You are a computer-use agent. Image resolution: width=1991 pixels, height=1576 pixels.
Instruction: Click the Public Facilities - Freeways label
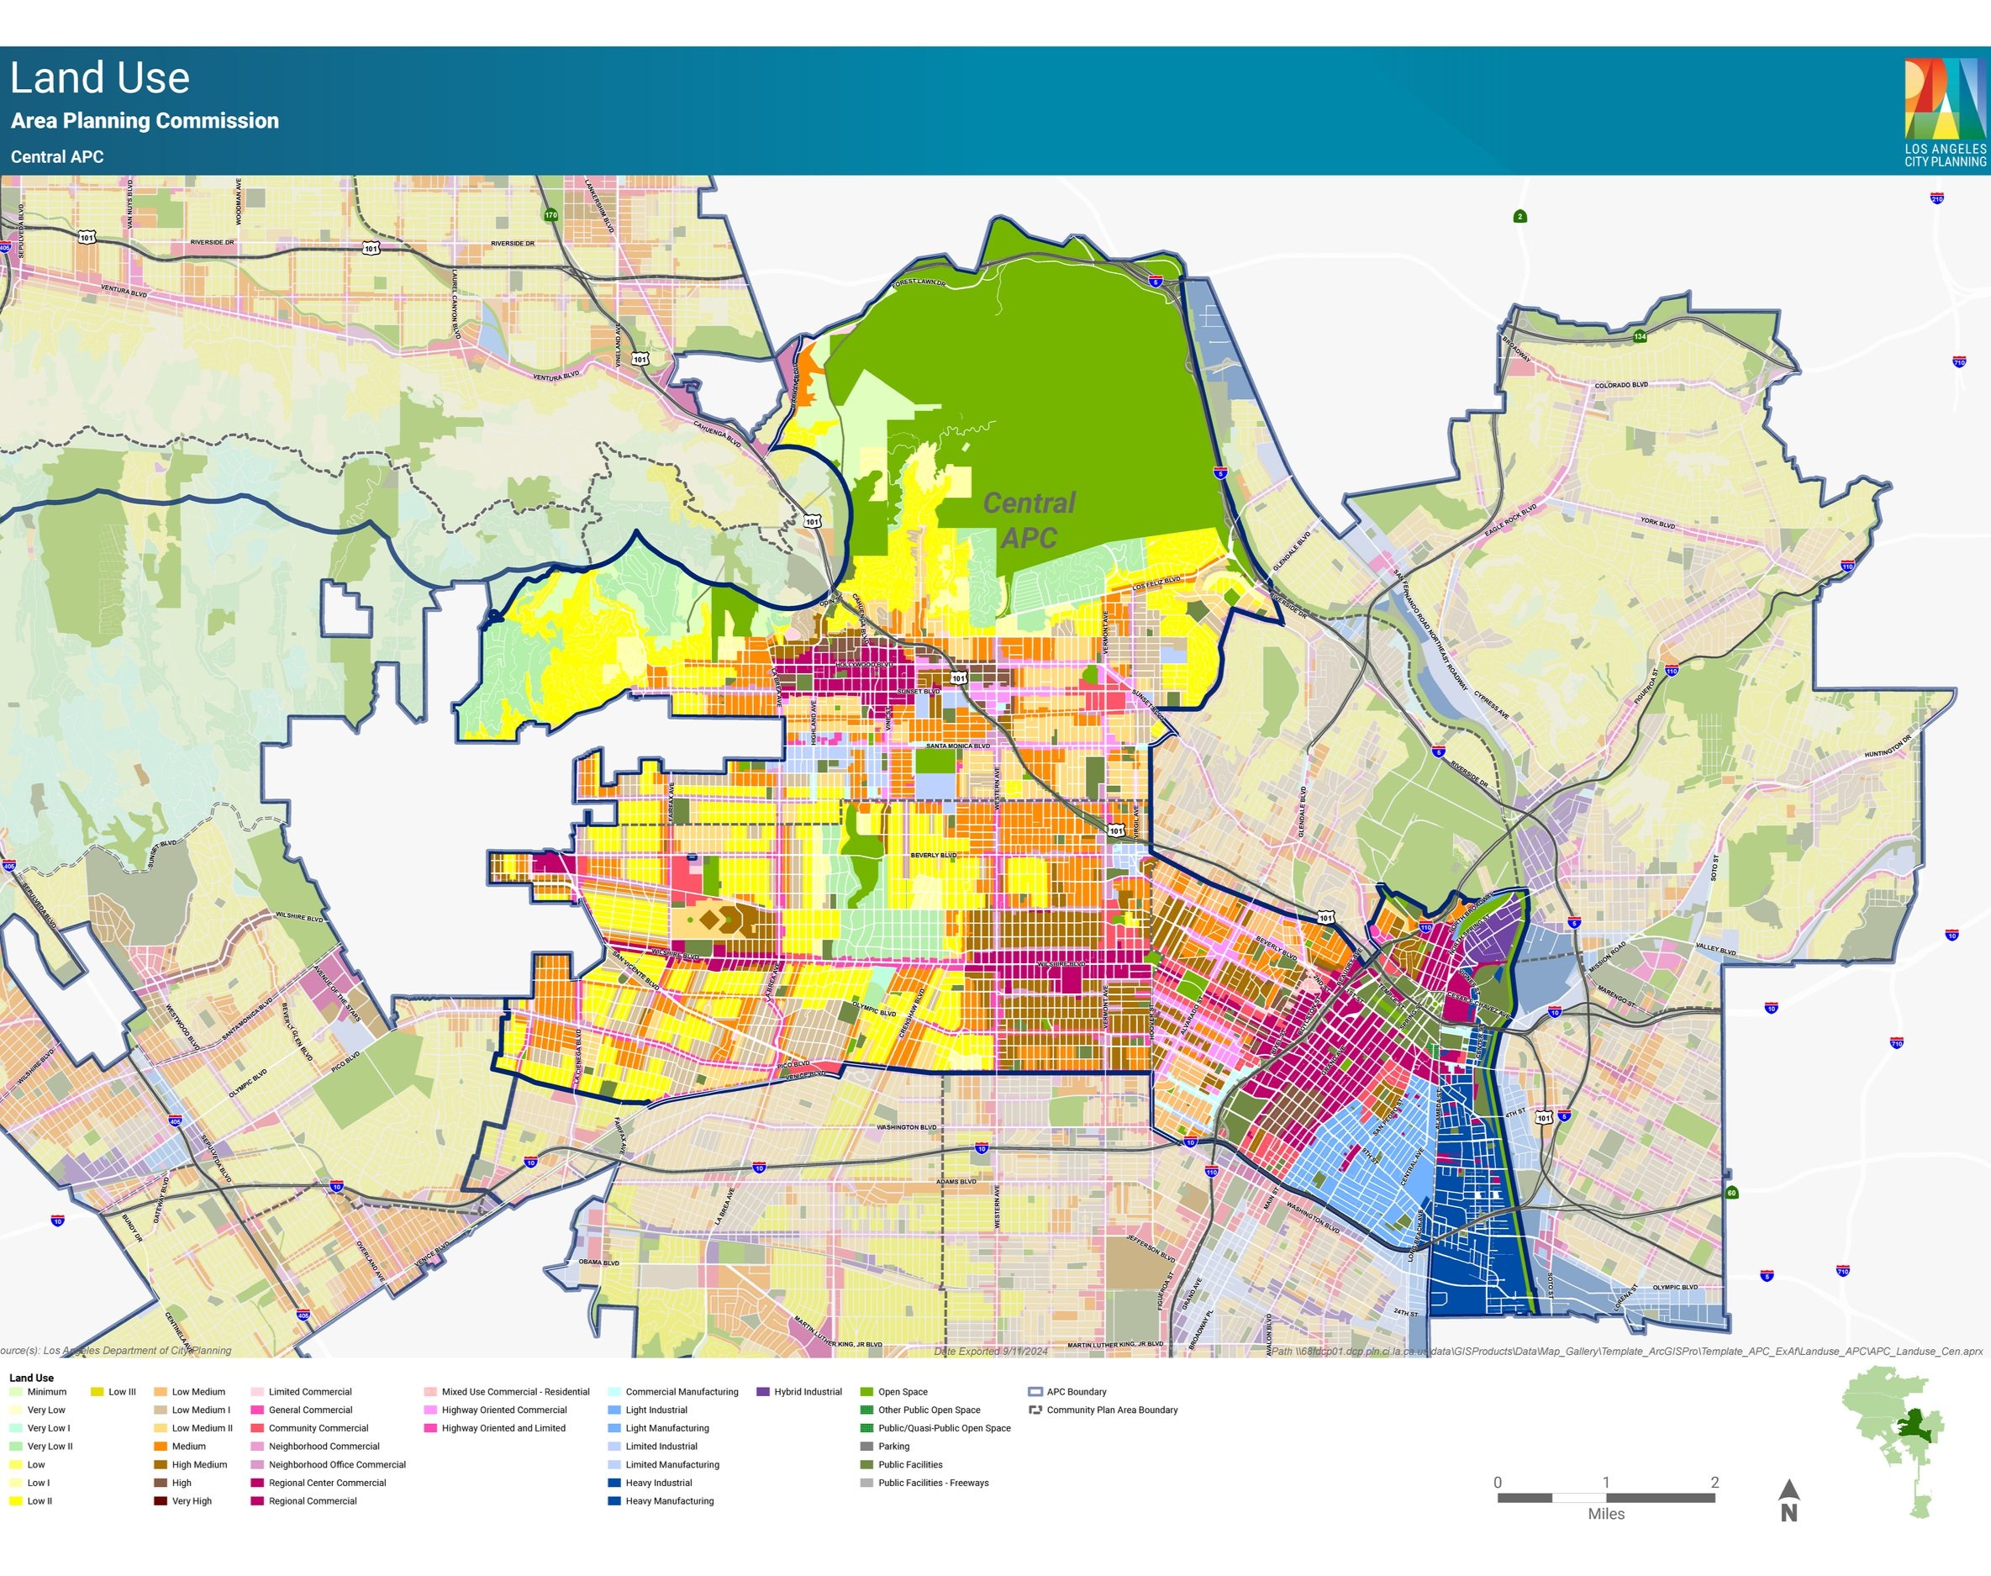click(933, 1483)
